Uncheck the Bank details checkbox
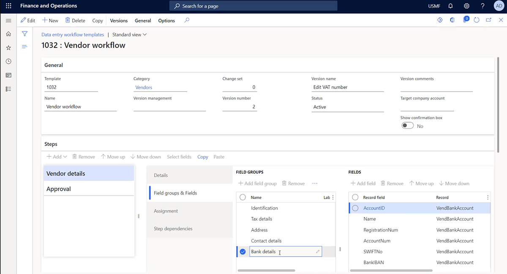This screenshot has height=274, width=507. coord(242,251)
